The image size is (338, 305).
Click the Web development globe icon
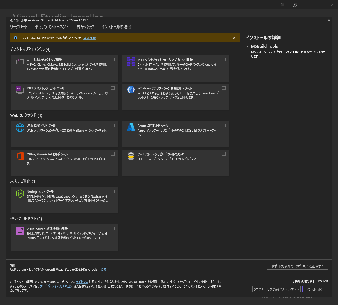pyautogui.click(x=20, y=128)
